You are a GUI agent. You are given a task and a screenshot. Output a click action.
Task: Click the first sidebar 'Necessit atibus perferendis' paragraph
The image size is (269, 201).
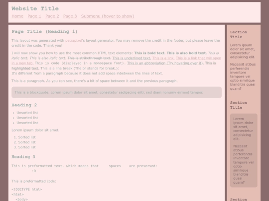[x=243, y=76]
